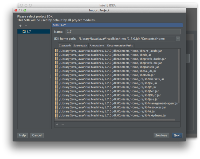Select the jre/lib/jce.jar classpath entry
The width and height of the screenshot is (200, 159).
coord(108,83)
